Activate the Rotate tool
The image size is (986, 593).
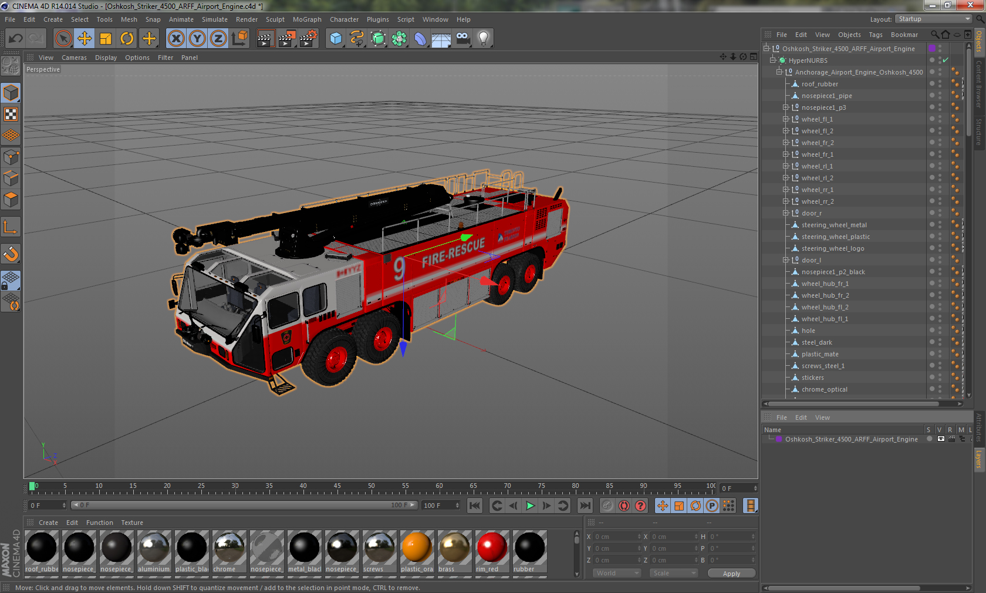pos(127,39)
